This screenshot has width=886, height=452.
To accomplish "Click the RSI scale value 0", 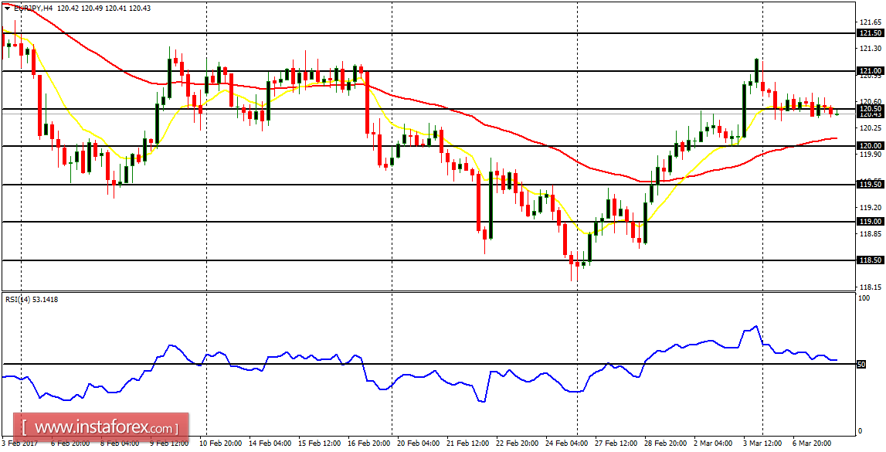I will 860,431.
